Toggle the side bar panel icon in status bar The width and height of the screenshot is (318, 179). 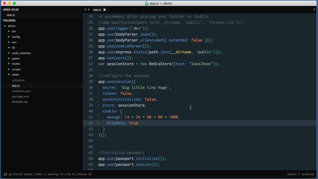pos(5,174)
